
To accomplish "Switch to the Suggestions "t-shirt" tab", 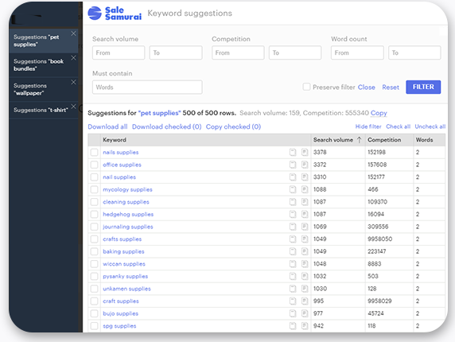I will 41,110.
